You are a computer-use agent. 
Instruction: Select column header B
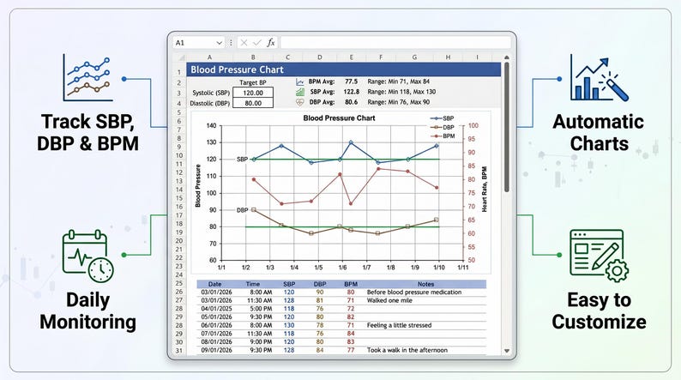pos(253,57)
